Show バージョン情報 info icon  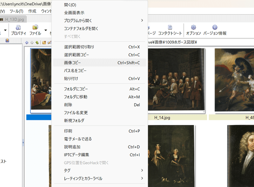tap(215, 30)
